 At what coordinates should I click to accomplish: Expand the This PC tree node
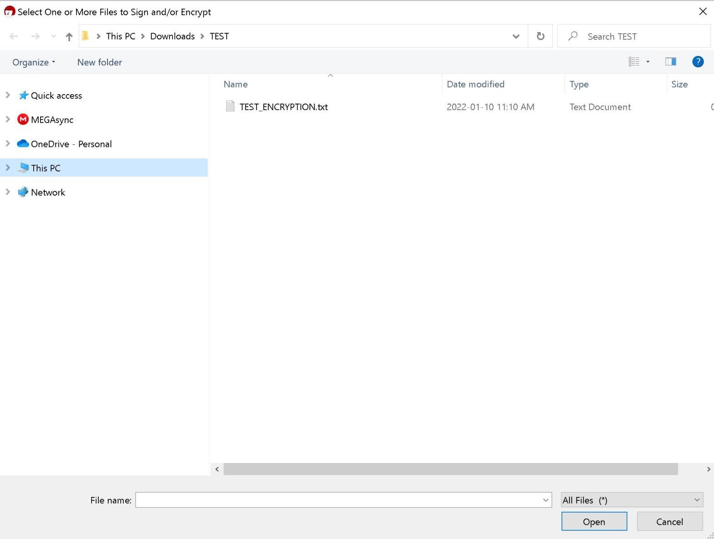8,167
